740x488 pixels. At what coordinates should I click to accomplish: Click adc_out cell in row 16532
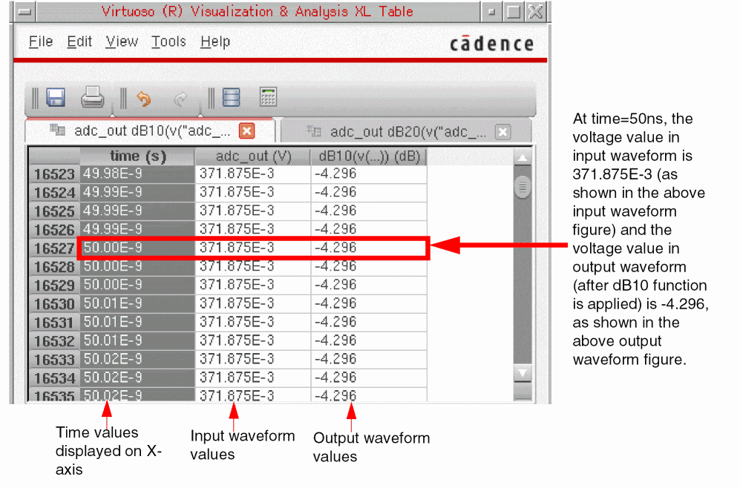coord(253,341)
